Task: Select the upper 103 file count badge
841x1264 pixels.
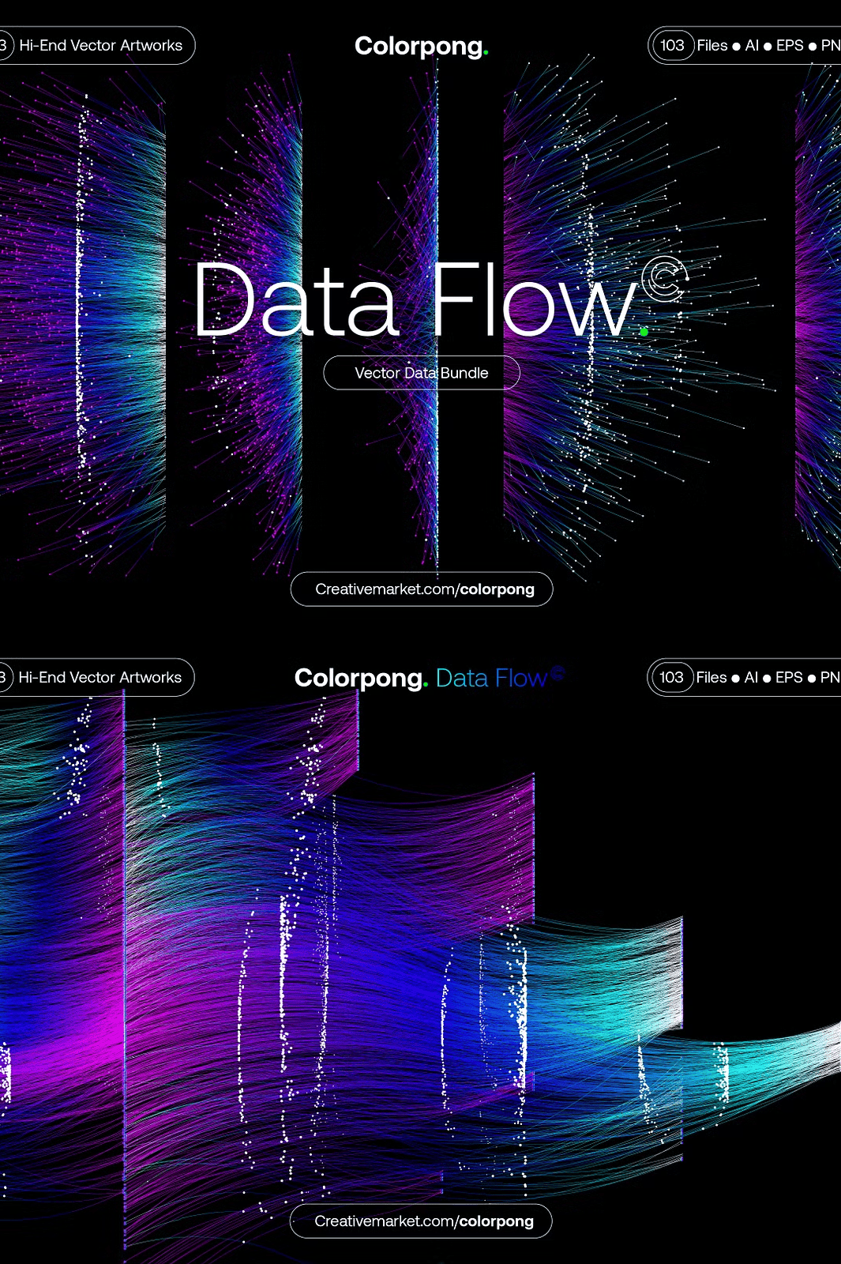Action: pyautogui.click(x=672, y=46)
